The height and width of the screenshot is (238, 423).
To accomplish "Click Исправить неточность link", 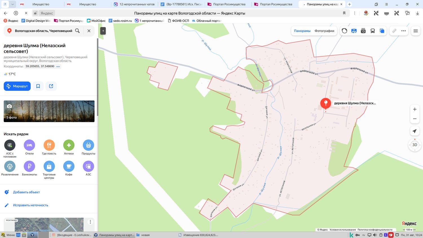I will [x=30, y=205].
